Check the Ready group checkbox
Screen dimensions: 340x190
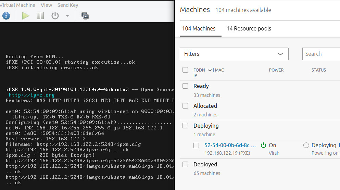pos(185,86)
